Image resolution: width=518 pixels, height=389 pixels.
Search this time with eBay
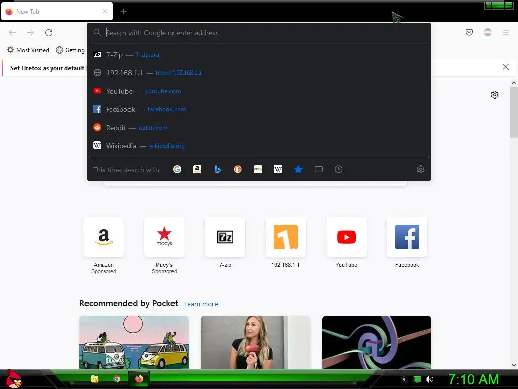tap(258, 169)
